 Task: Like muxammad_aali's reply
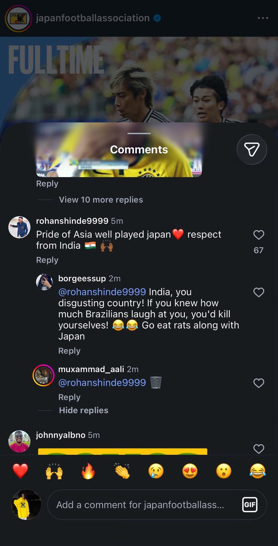point(258,383)
